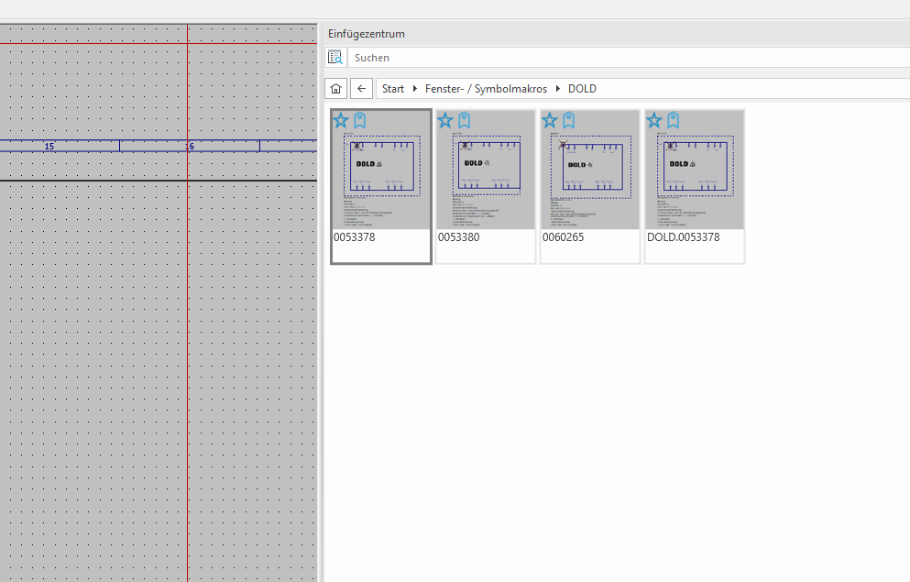Click the tag icon on macro 0053378
The height and width of the screenshot is (582, 910).
click(x=360, y=121)
